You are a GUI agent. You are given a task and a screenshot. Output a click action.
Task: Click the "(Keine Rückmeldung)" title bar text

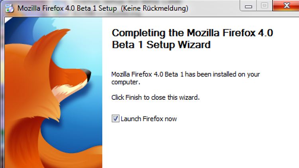(155, 8)
